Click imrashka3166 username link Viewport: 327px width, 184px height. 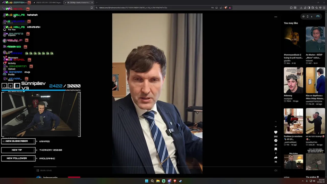click(x=312, y=142)
